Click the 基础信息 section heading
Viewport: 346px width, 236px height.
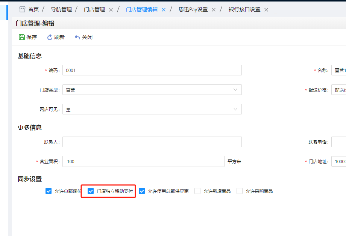click(30, 56)
